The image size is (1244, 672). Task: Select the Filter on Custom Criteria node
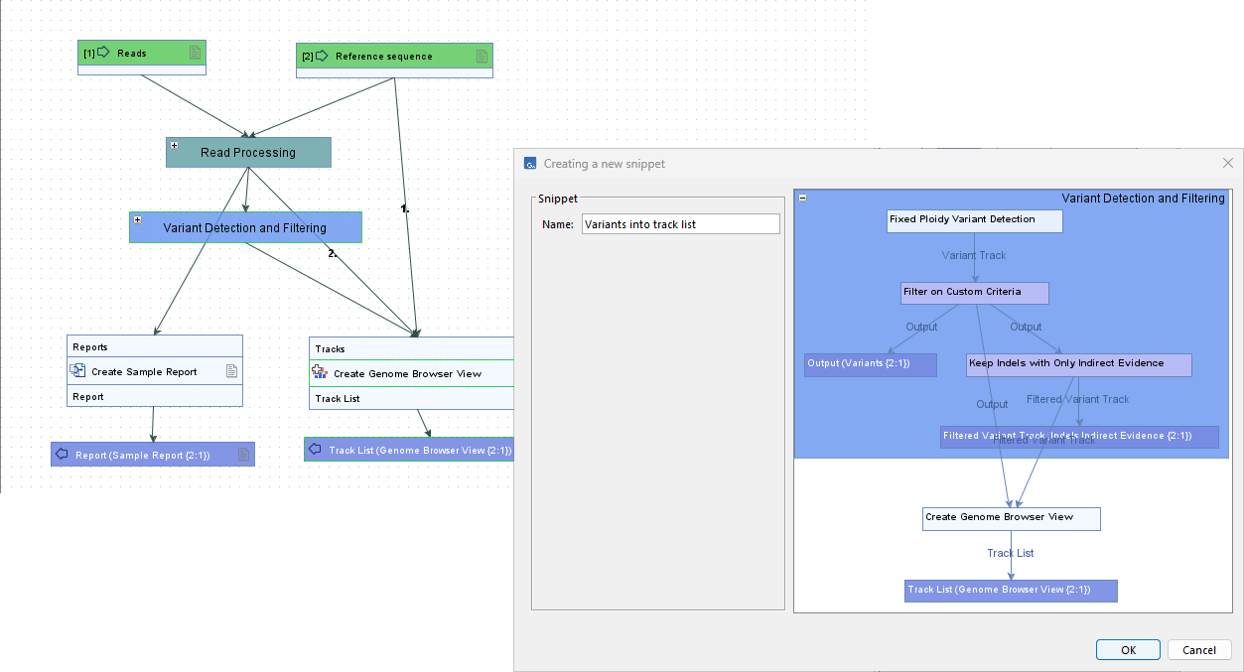tap(974, 293)
